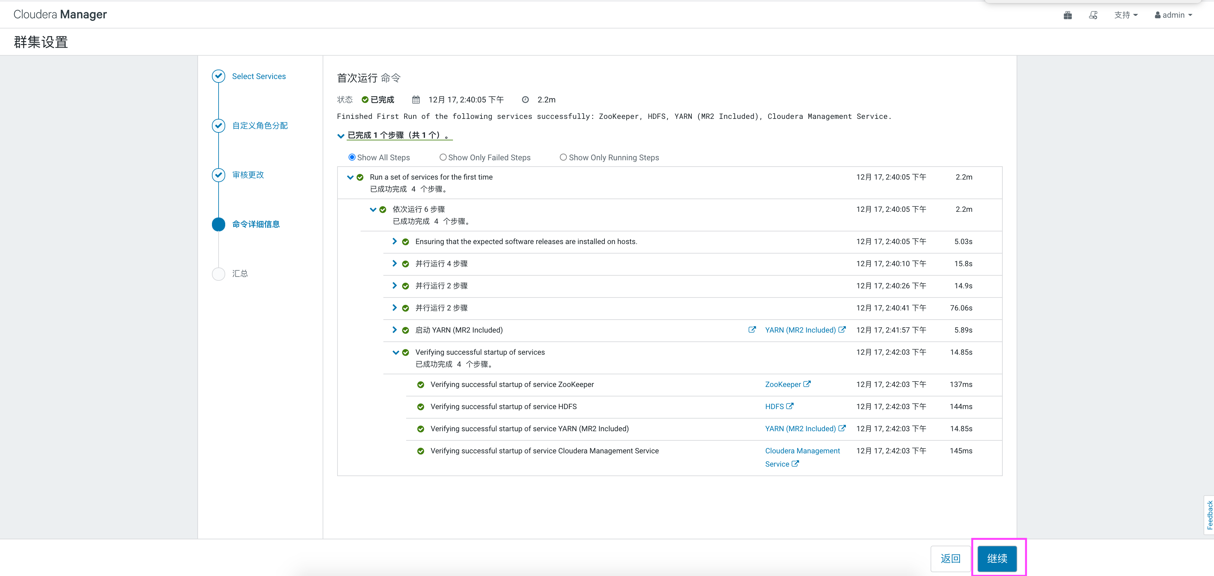This screenshot has width=1214, height=576.
Task: Click the 继续 button
Action: (x=997, y=559)
